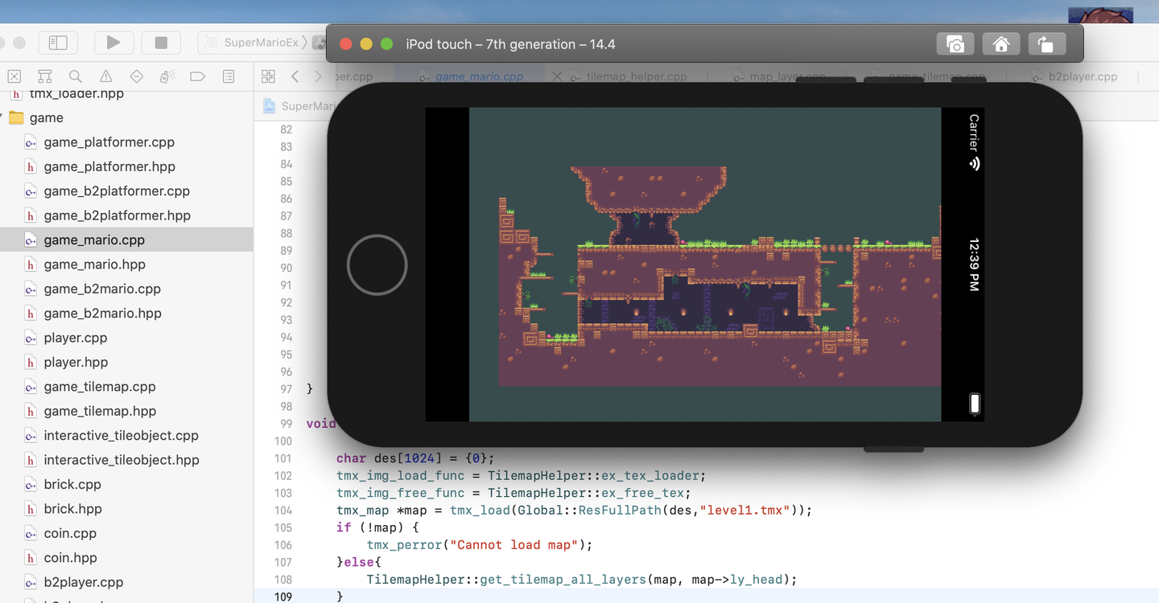Screen dimensions: 1159x603
Task: Open coin.hpp in navigator
Action: tap(126, 558)
